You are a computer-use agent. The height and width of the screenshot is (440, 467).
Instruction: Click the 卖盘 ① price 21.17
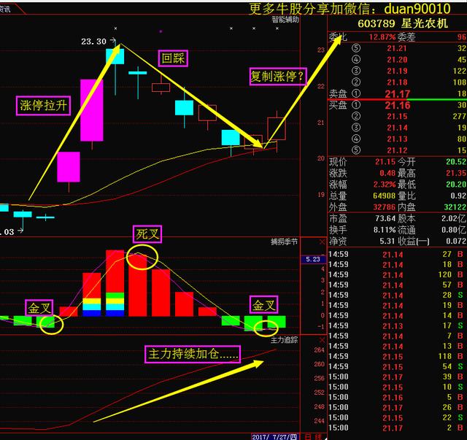tap(396, 93)
